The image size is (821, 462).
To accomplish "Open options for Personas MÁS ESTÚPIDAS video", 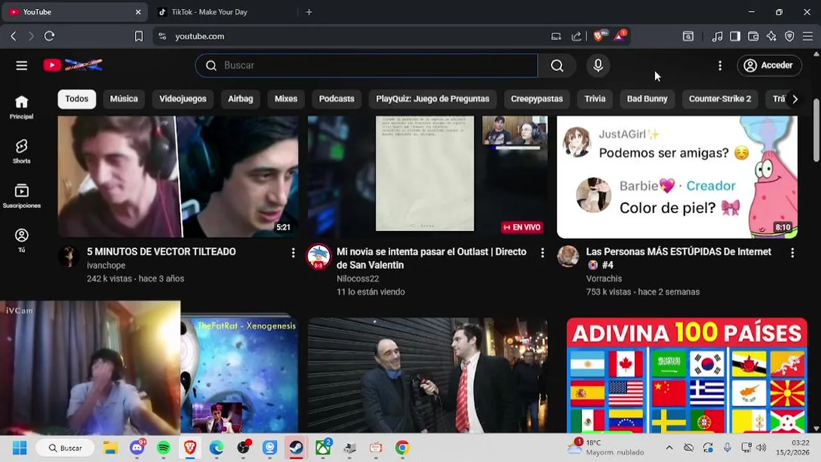I will (x=792, y=253).
